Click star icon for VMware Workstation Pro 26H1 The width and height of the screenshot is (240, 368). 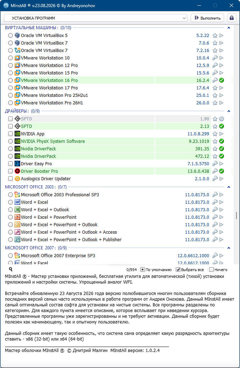pyautogui.click(x=215, y=103)
